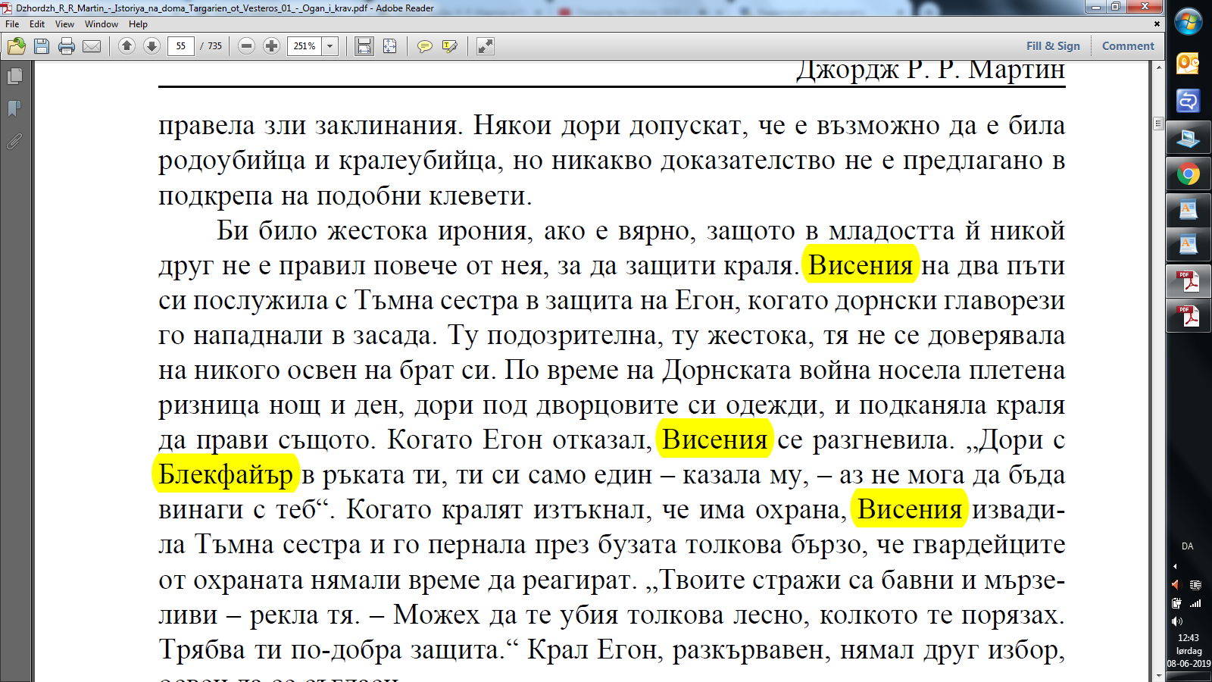Viewport: 1212px width, 682px height.
Task: Open the Windows Start orb
Action: tap(1188, 22)
